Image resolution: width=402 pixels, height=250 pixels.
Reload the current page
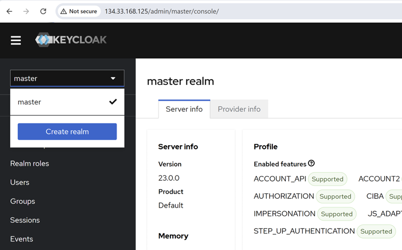43,11
